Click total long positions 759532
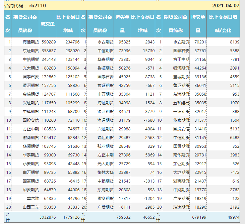Screen dimensions: 248x224 (x=123, y=217)
